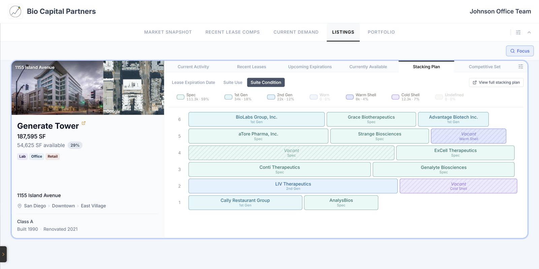This screenshot has width=539, height=269.
Task: Select the vacant Warm Shell suite on floor 5
Action: coord(469,136)
